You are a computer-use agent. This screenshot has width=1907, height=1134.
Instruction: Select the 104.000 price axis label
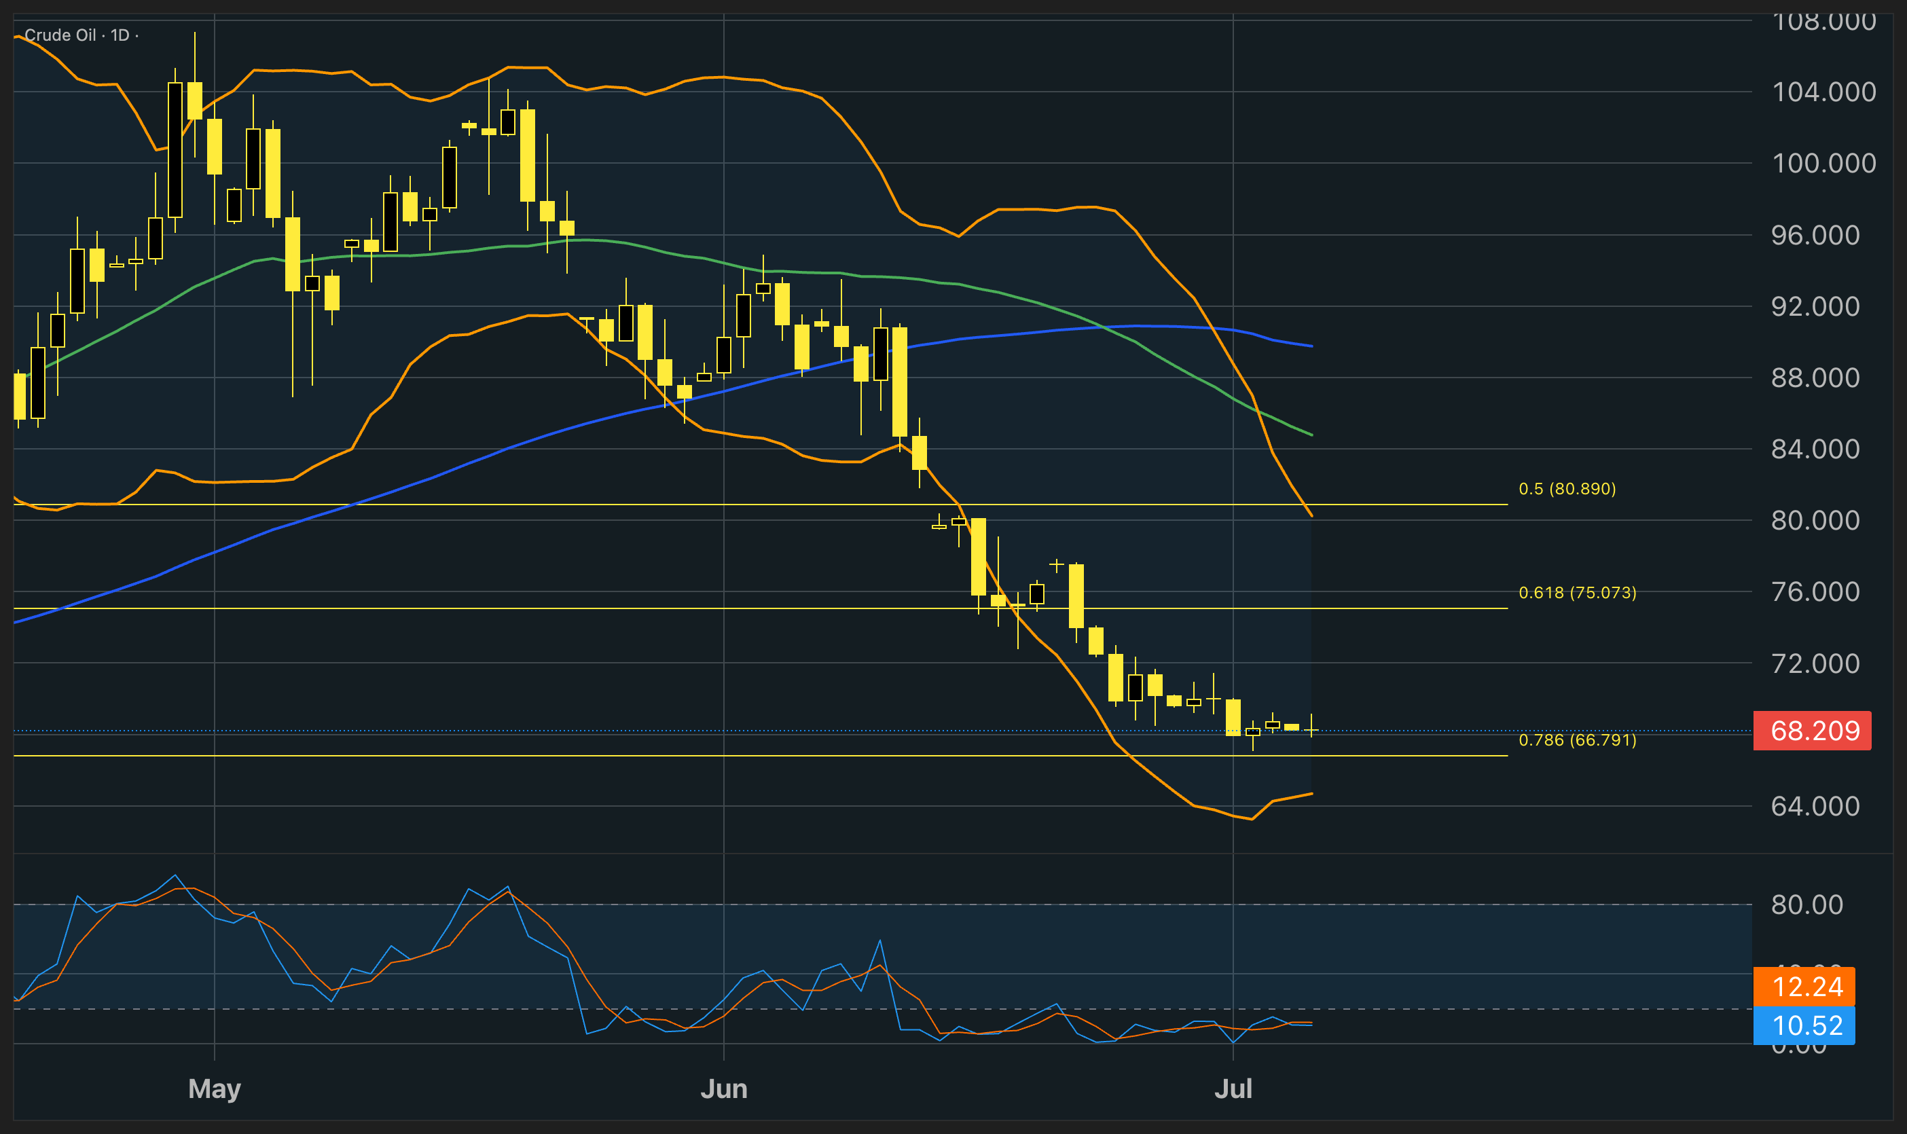point(1823,92)
